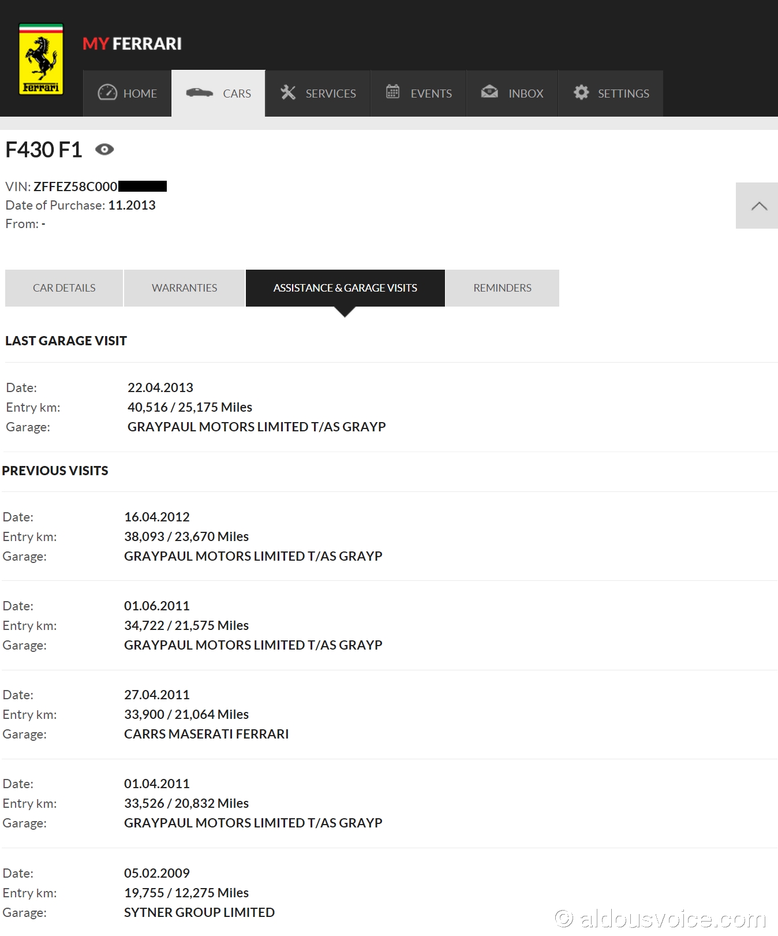Click the Inbox envelope icon
This screenshot has width=778, height=936.
pos(489,91)
